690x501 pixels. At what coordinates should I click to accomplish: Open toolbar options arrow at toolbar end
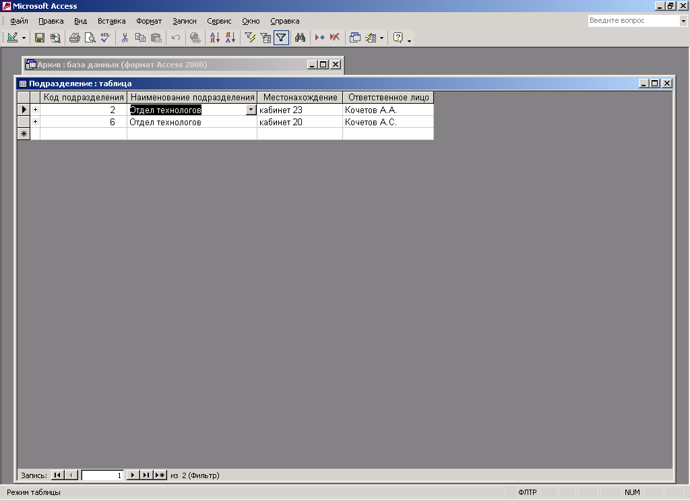[409, 41]
